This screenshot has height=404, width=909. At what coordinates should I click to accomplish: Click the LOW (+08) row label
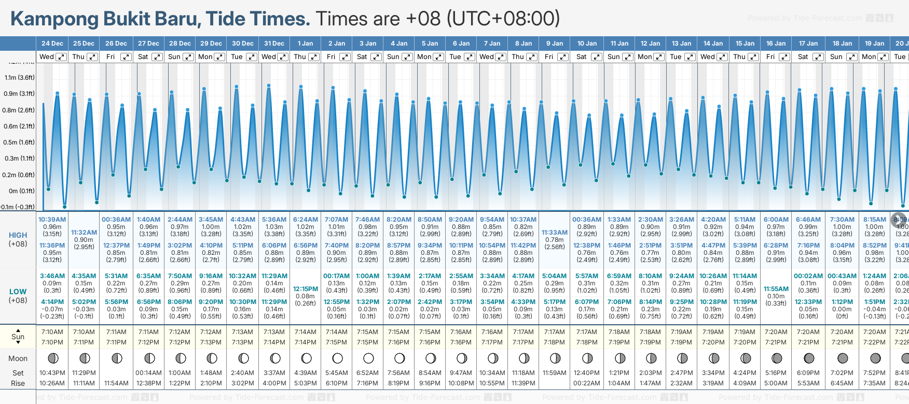[18, 296]
